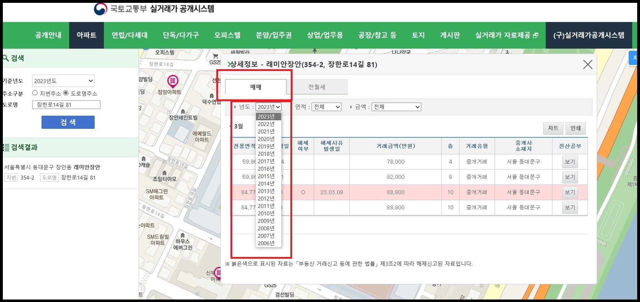Open 분양/입주권 menu
640x302 pixels.
click(274, 35)
